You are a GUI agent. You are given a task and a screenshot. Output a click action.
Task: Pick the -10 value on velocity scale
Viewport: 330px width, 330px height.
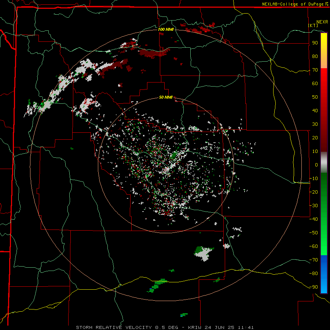[x=313, y=179]
